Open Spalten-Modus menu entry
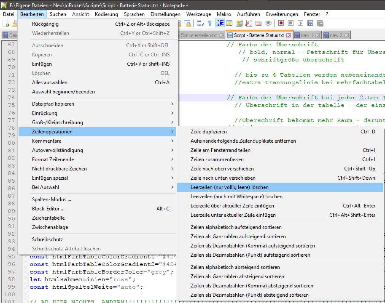 click(x=97, y=199)
